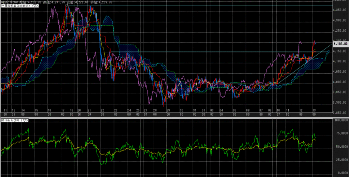The width and height of the screenshot is (349, 177).
Task: Click the last date label 13 on time axis
Action: point(314,110)
